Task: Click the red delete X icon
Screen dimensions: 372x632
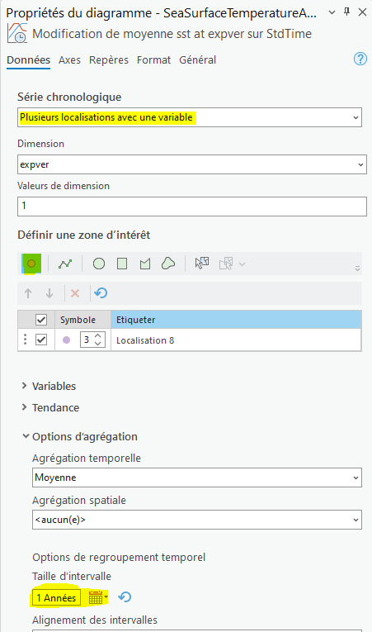Action: (75, 293)
